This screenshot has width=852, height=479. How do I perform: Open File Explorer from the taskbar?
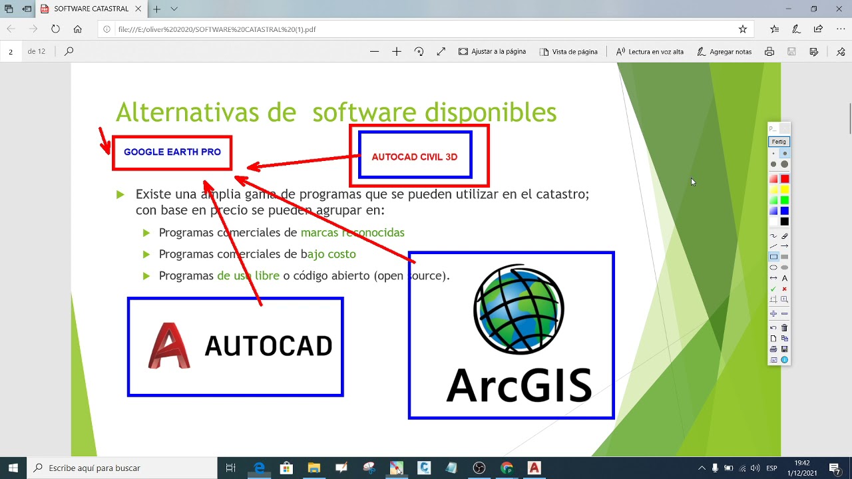point(314,468)
